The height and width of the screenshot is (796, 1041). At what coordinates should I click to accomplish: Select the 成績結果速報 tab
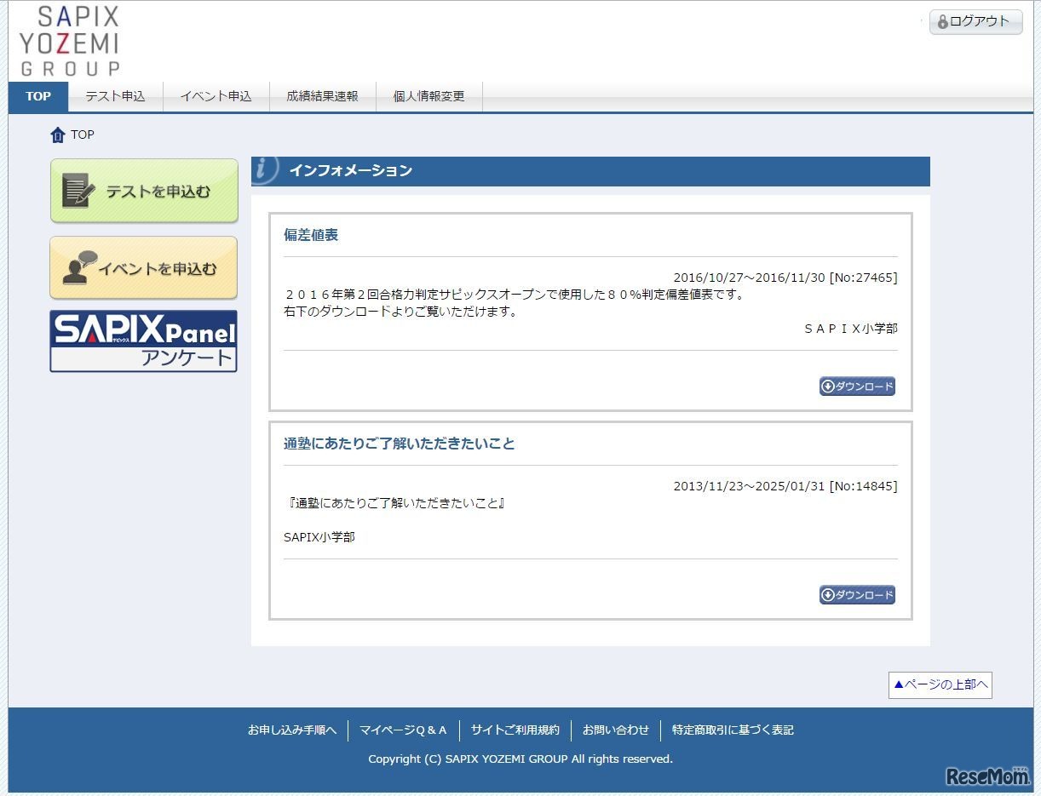(323, 96)
